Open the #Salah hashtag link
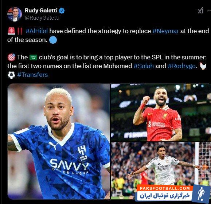This screenshot has height=204, width=211. click(144, 66)
